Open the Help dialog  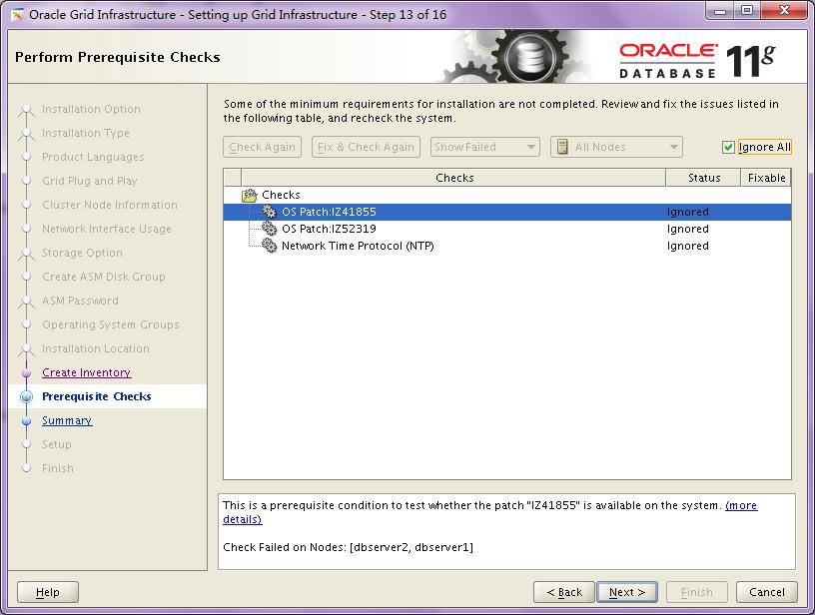[x=48, y=592]
